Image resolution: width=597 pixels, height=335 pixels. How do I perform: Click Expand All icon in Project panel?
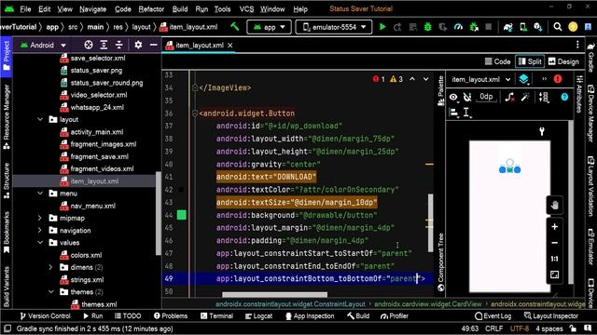point(104,45)
